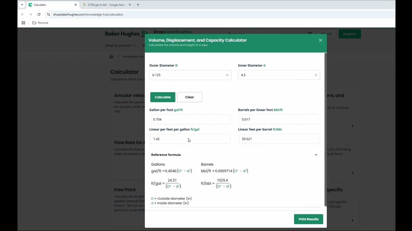Image resolution: width=412 pixels, height=231 pixels.
Task: Click the 'D = Outside diameter (in)' text
Action: [x=172, y=199]
